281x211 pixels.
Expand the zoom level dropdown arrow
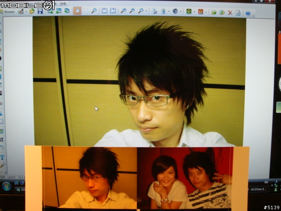coord(146,11)
